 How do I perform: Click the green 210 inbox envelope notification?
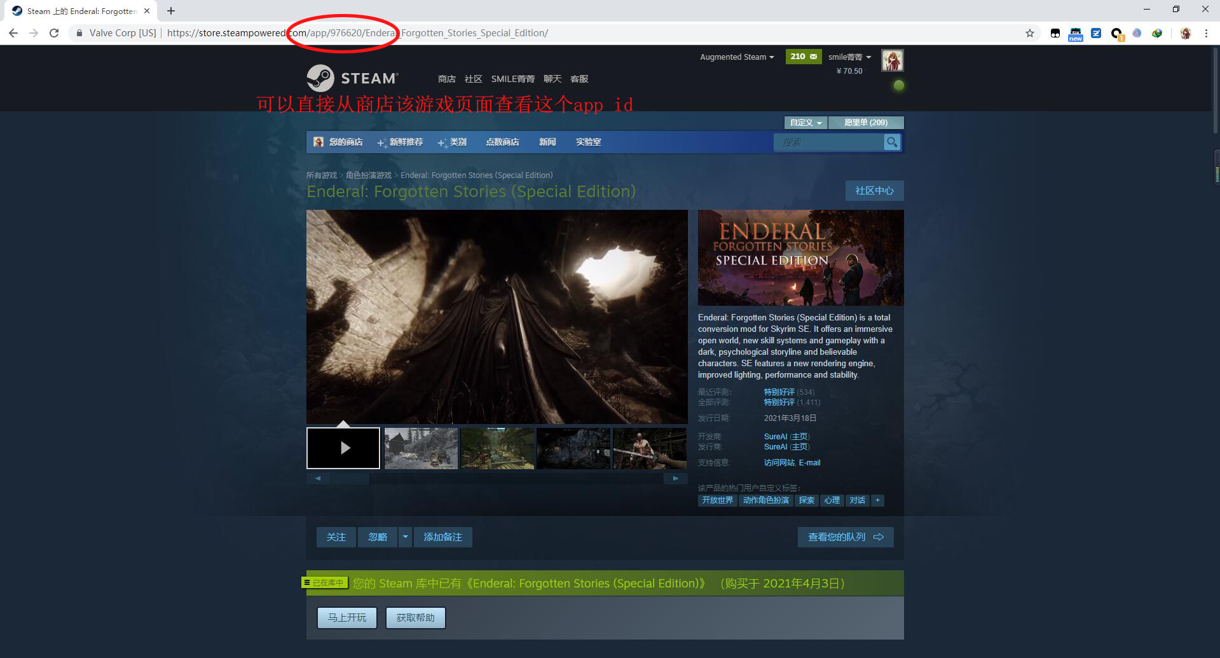(804, 57)
